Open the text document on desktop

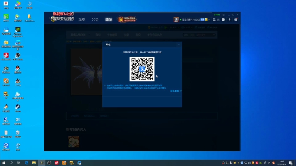pyautogui.click(x=6, y=134)
